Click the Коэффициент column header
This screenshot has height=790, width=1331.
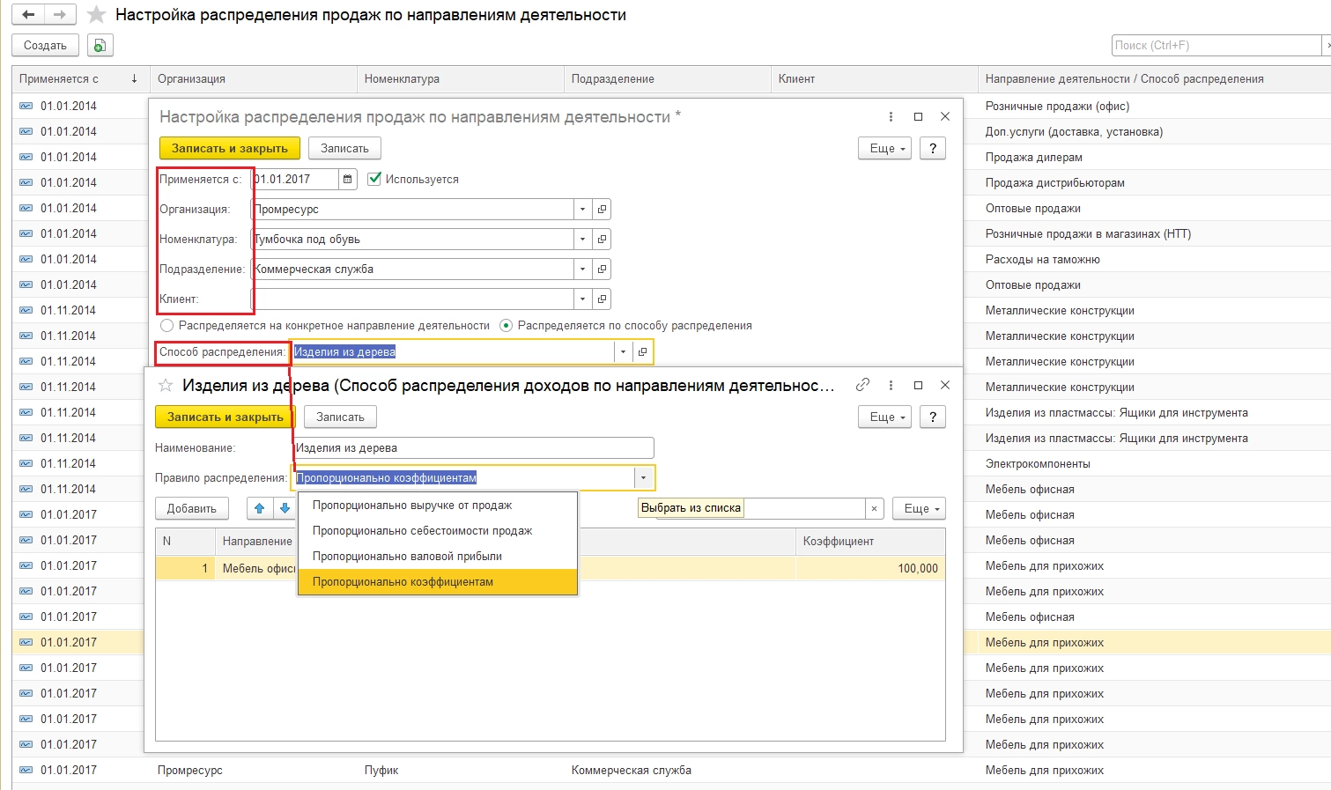(870, 542)
